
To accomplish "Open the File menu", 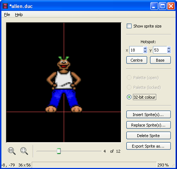I will pyautogui.click(x=7, y=15).
